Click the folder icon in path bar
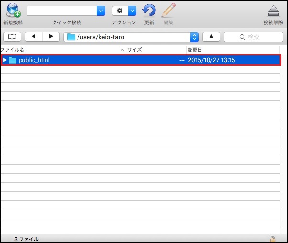Image resolution: width=288 pixels, height=243 pixels. point(71,37)
